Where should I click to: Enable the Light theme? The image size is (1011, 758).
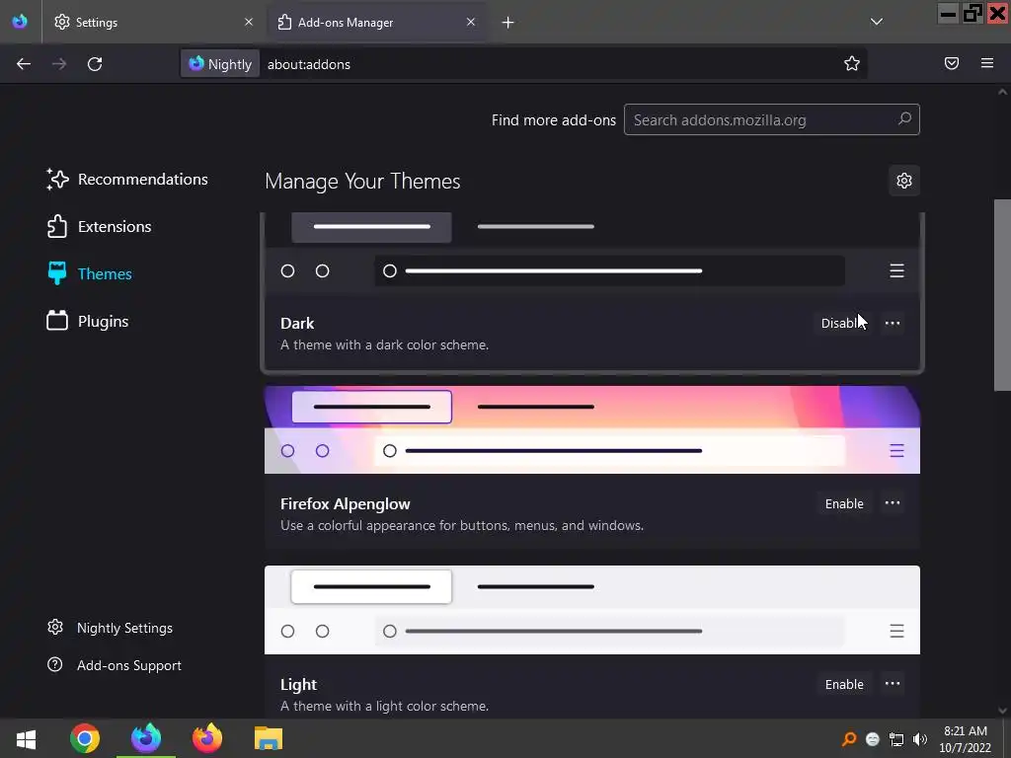[844, 684]
